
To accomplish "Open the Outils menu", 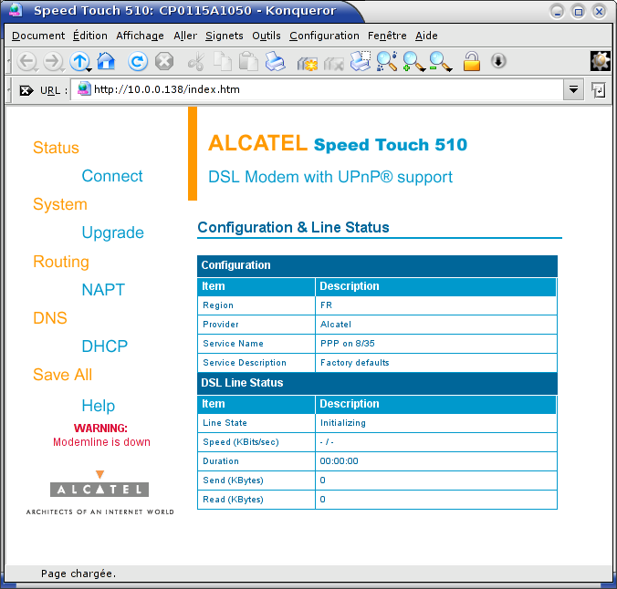I will click(267, 36).
